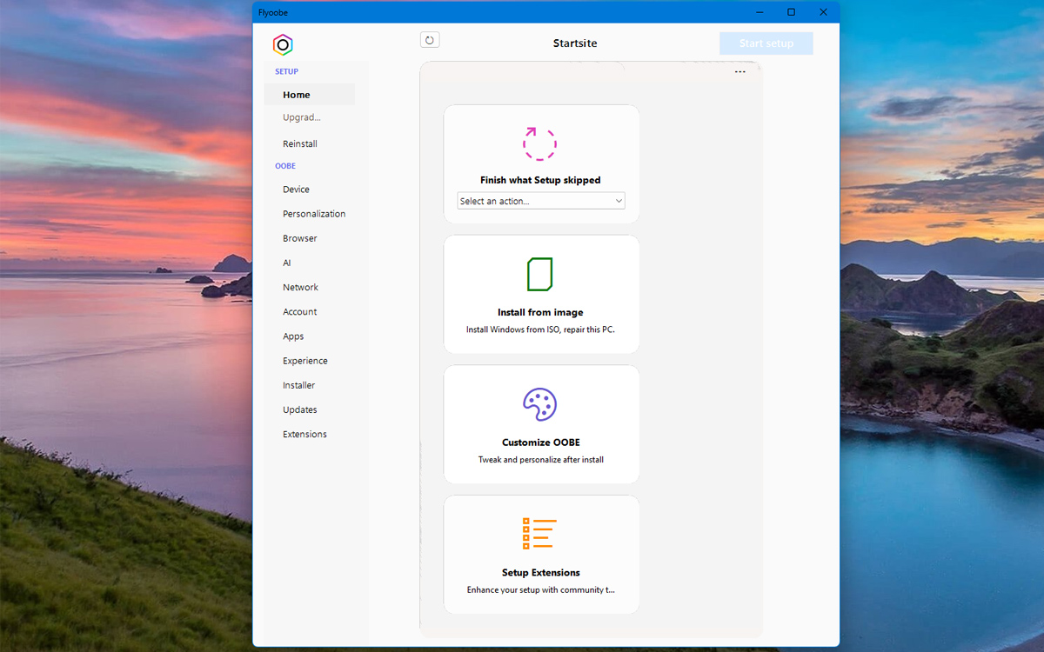Screen dimensions: 1044x652
Task: Switch to the Browser settings page
Action: tap(300, 238)
